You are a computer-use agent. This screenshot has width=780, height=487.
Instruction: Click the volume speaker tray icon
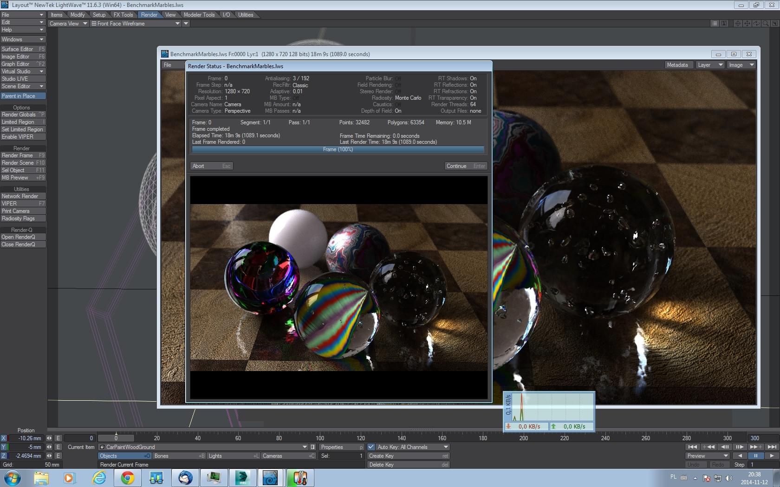click(x=729, y=478)
